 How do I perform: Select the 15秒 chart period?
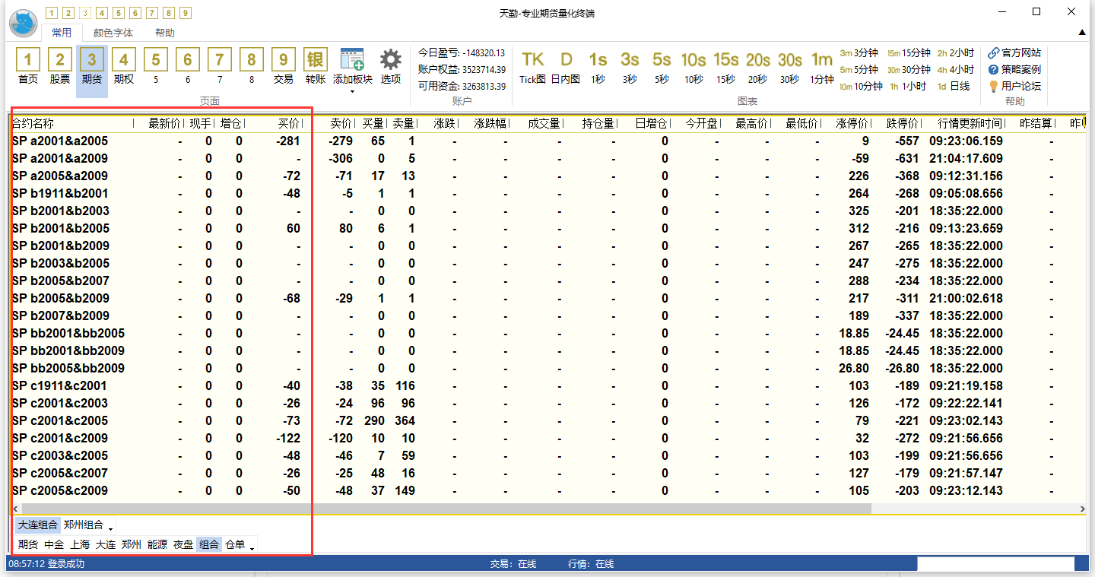coord(725,67)
